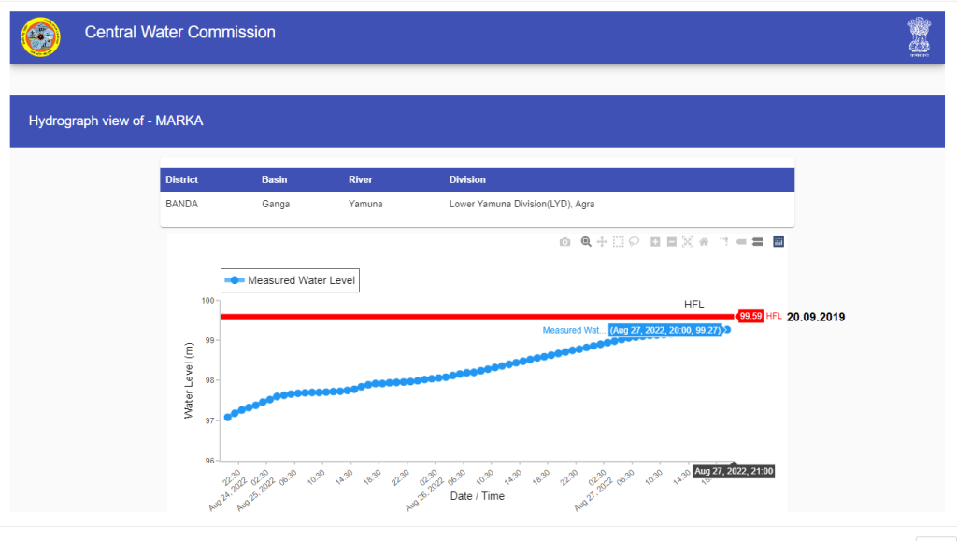Click the Zoom In plus icon
This screenshot has height=541, width=957.
click(655, 242)
